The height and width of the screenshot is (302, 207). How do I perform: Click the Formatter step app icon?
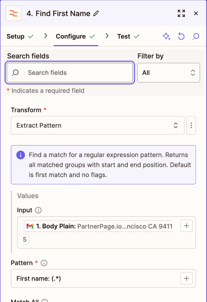[x=13, y=13]
